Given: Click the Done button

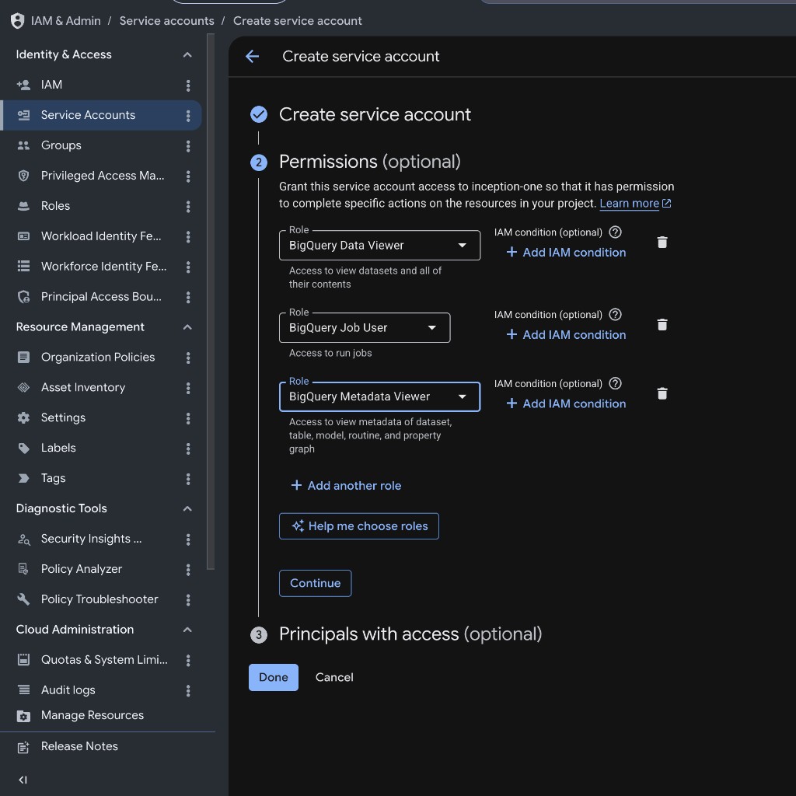Looking at the screenshot, I should pos(273,677).
